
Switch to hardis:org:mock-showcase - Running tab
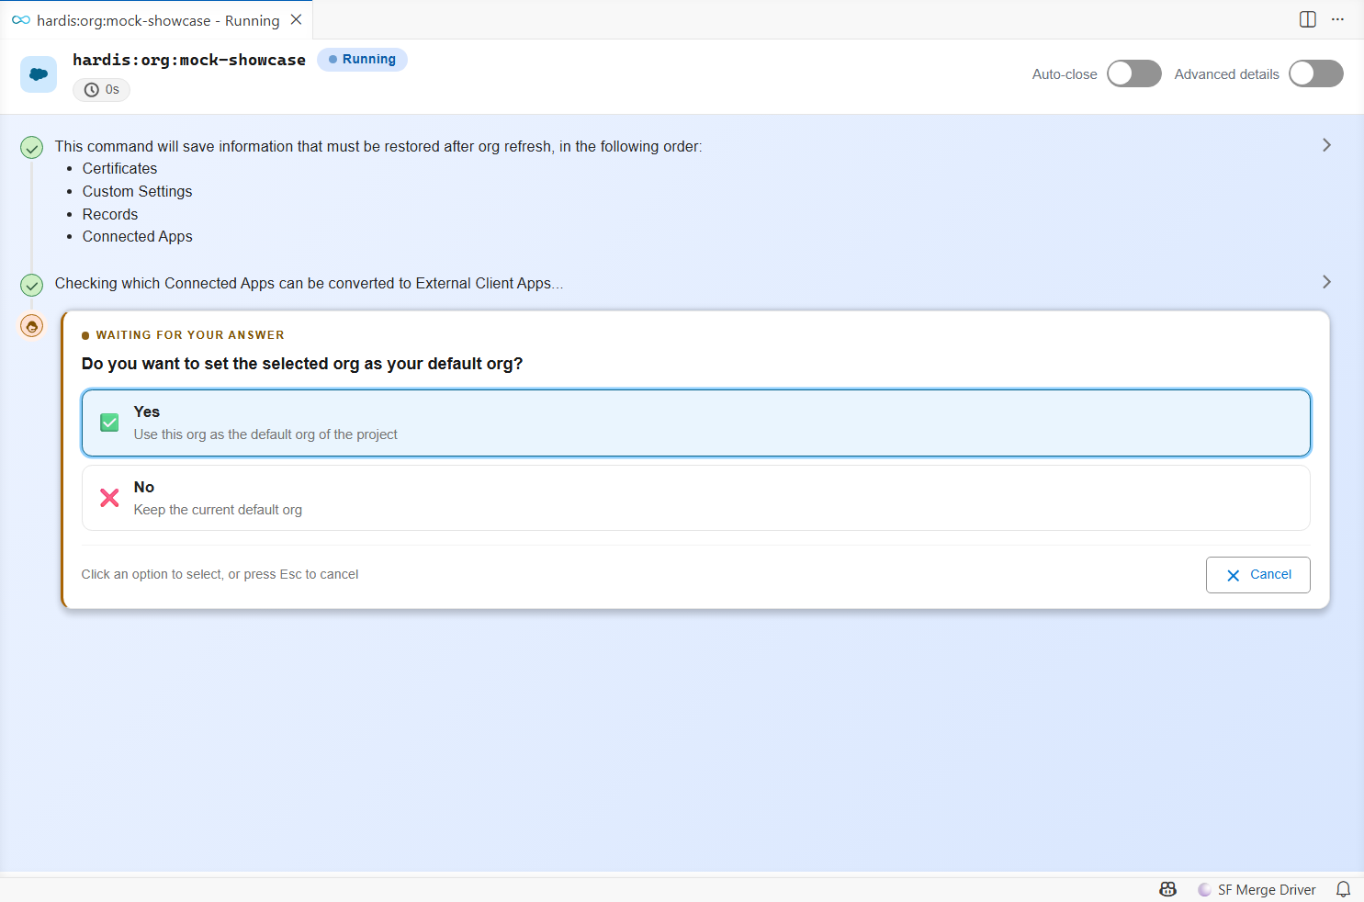click(157, 20)
